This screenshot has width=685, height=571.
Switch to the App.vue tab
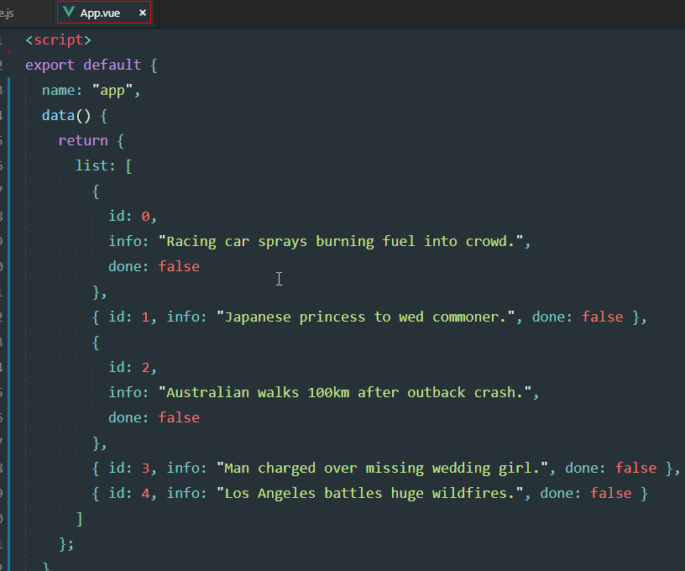point(101,13)
